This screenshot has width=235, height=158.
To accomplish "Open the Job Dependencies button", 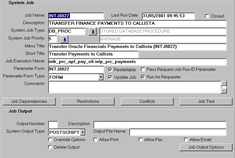I will tap(29, 101).
